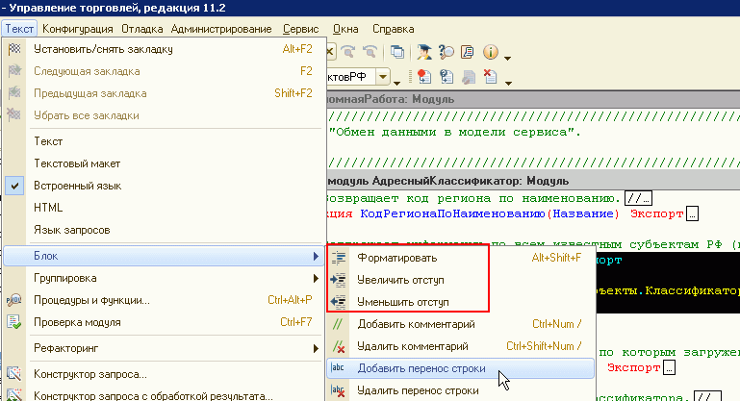Image resolution: width=740 pixels, height=401 pixels.
Task: Switch text mode to HTML
Action: (165, 208)
